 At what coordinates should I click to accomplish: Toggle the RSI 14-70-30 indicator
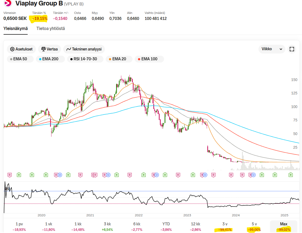[x=85, y=59]
